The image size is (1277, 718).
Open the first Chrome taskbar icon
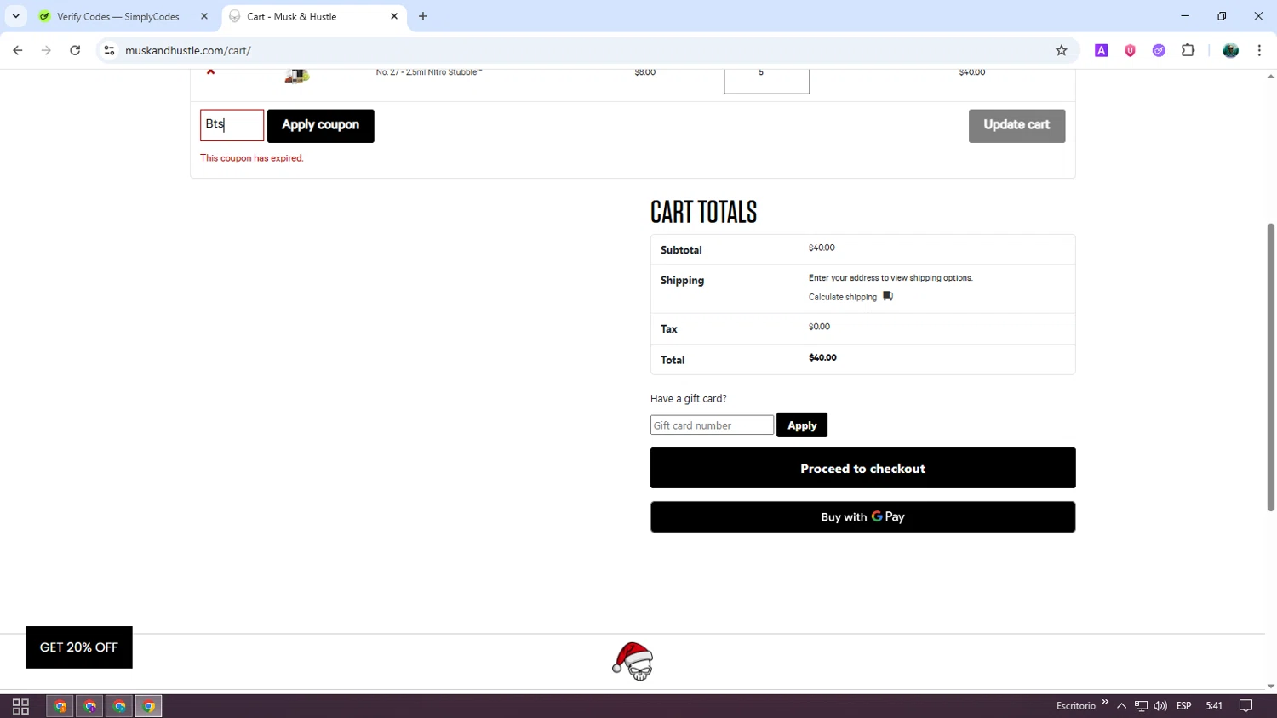click(60, 706)
